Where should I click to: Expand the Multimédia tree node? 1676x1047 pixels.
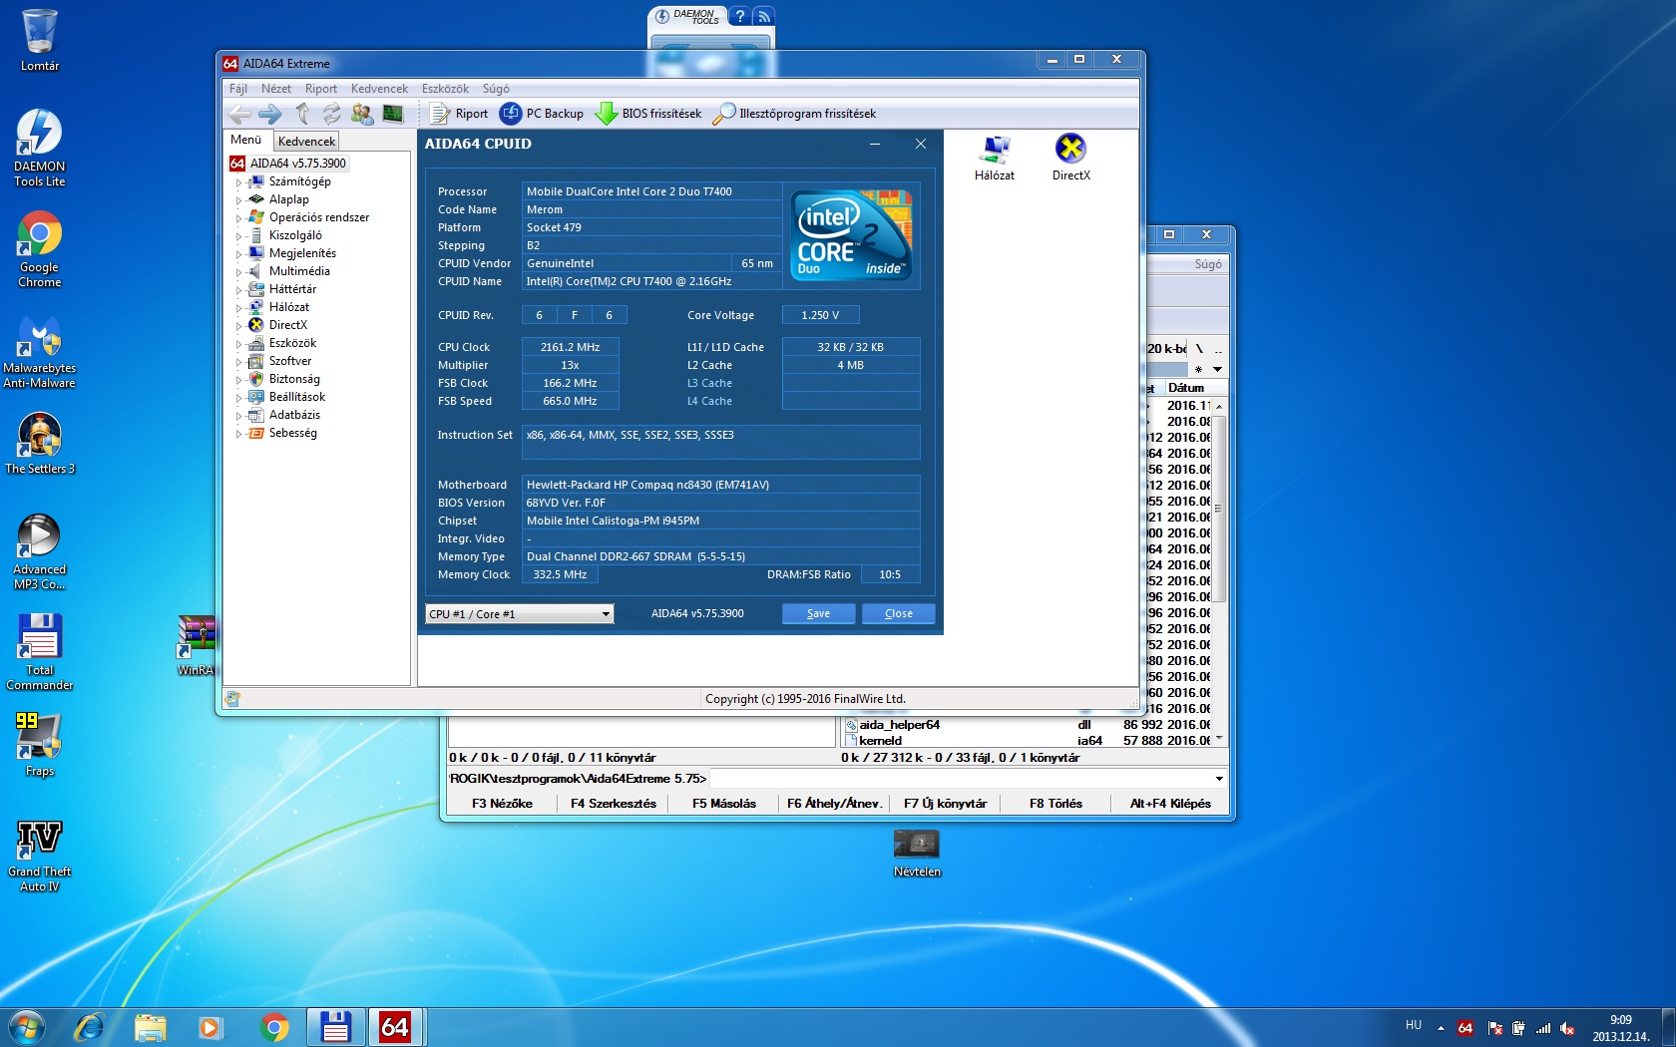pyautogui.click(x=238, y=272)
